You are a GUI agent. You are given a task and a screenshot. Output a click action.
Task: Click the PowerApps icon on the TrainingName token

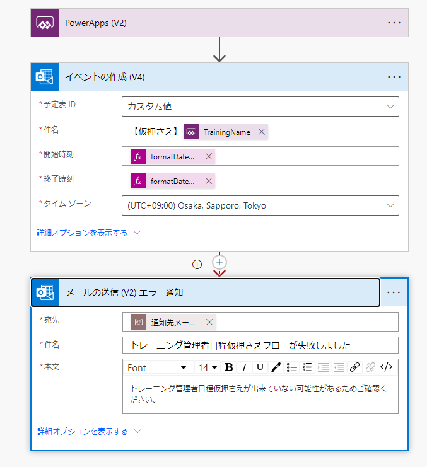191,132
